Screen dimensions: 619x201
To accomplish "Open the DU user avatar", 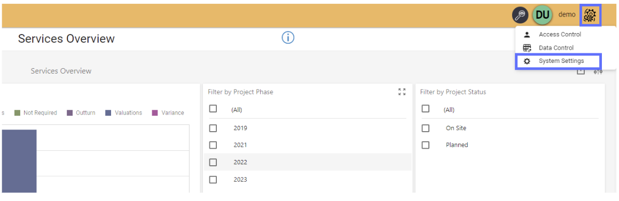I will (543, 15).
